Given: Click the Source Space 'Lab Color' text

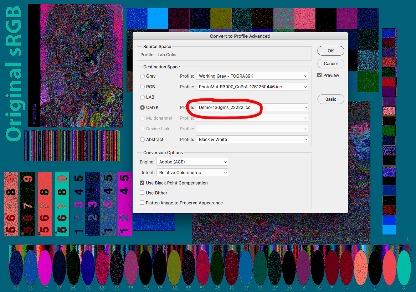Looking at the screenshot, I should point(167,54).
